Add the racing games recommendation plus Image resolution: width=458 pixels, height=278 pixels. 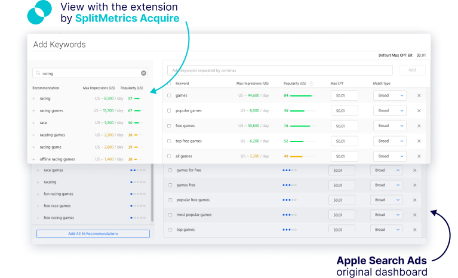click(34, 111)
